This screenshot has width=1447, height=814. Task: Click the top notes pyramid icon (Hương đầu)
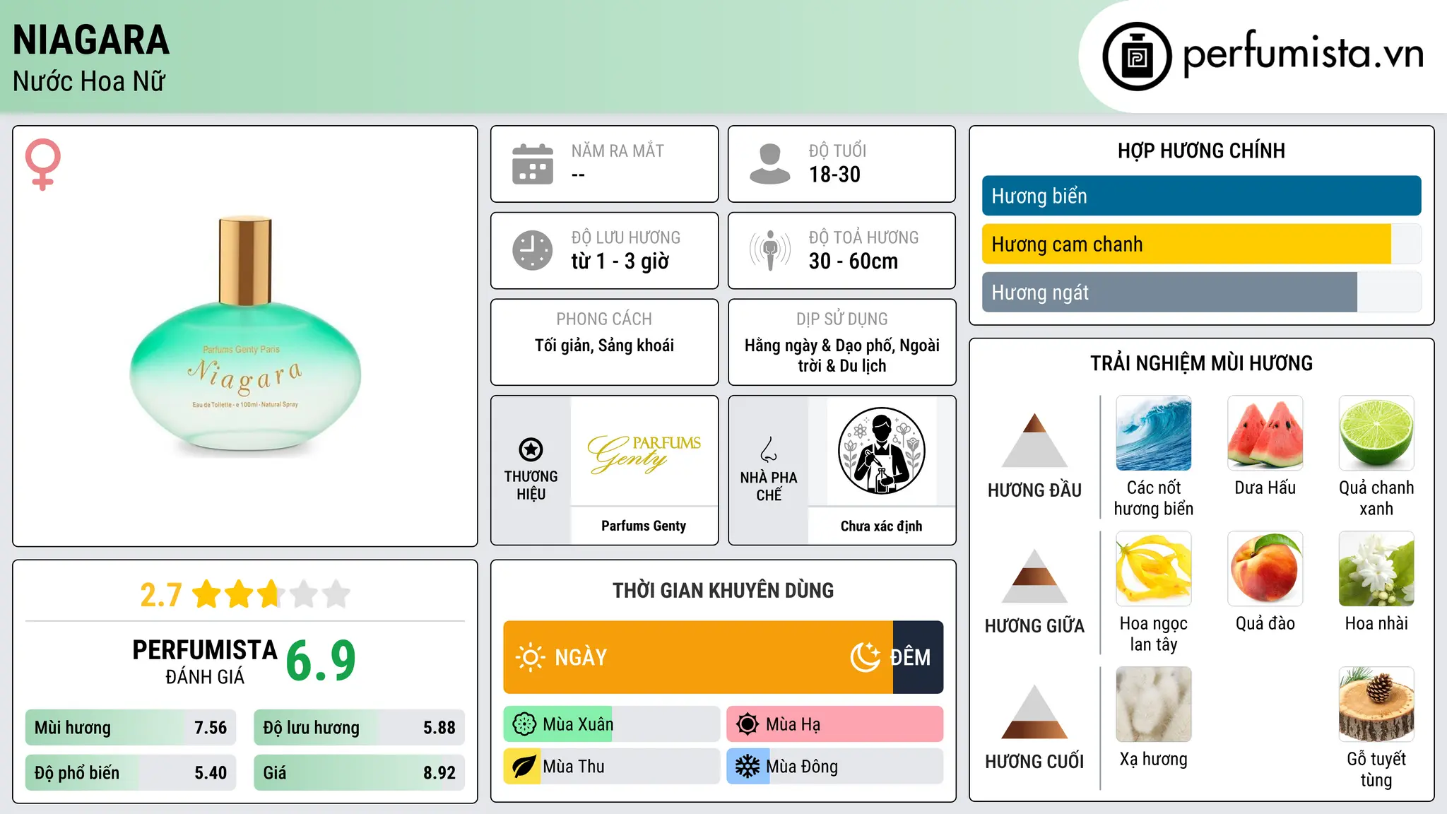pos(1034,440)
